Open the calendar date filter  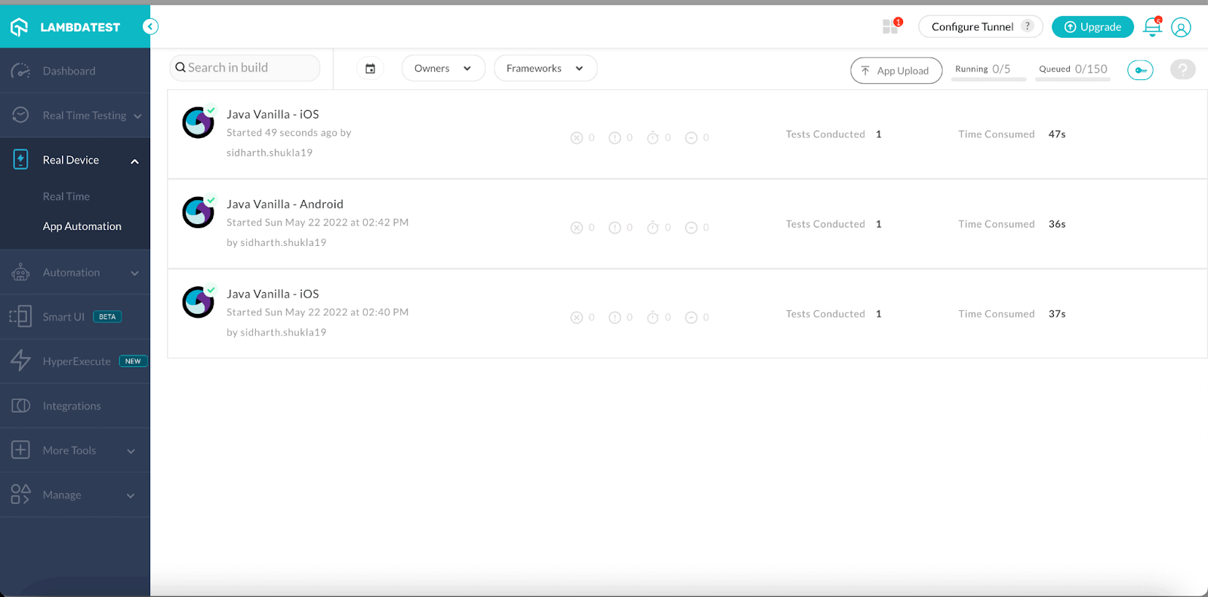point(370,69)
